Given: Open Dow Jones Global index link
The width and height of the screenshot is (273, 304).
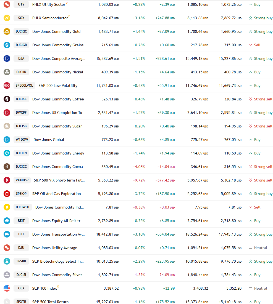Looking at the screenshot, I should point(49,140).
